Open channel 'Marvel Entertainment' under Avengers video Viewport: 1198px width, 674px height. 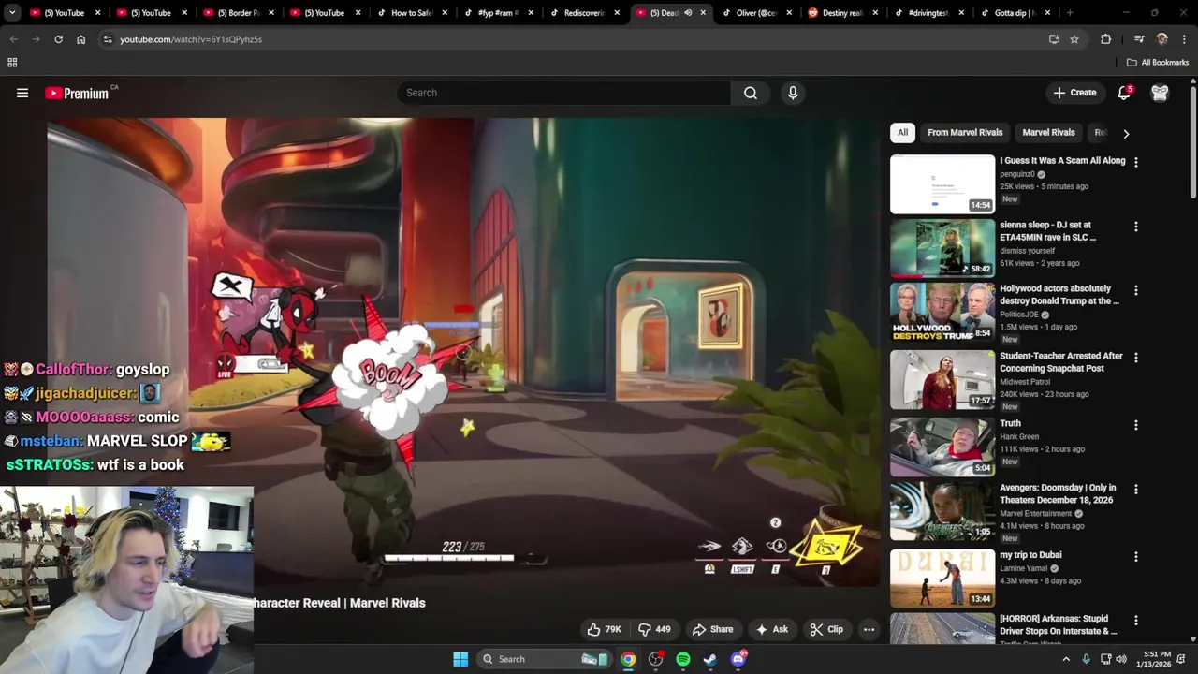[1035, 514]
